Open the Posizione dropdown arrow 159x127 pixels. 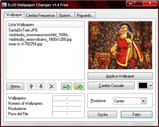click(x=143, y=101)
